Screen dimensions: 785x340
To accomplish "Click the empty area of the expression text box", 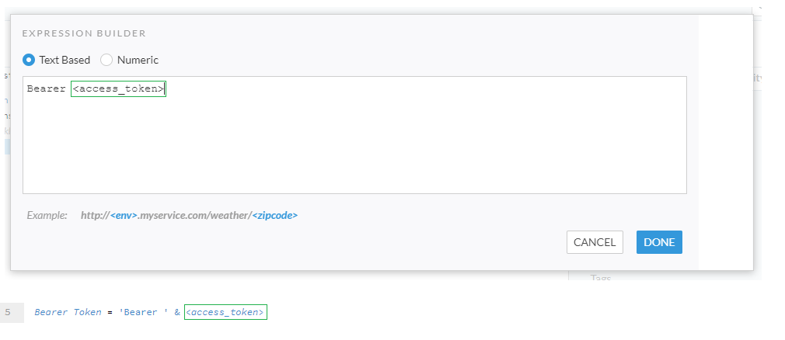I will pyautogui.click(x=354, y=147).
